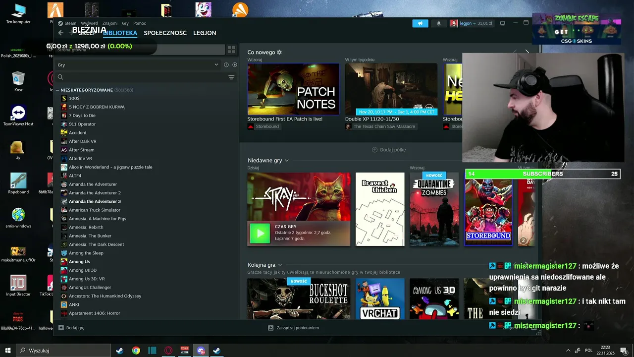Select Amnesia: Rebirth in library
Image resolution: width=634 pixels, height=357 pixels.
[86, 227]
